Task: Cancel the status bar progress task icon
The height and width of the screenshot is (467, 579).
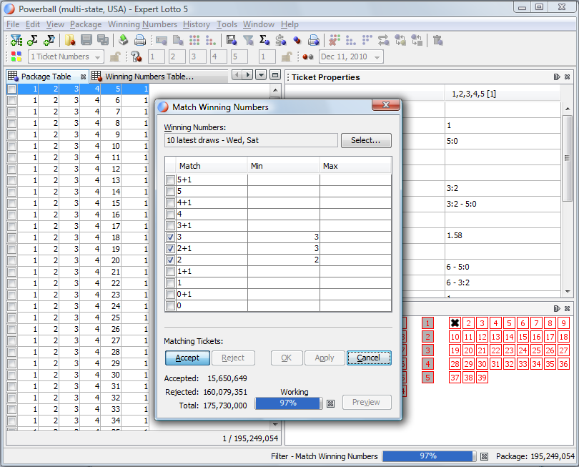Action: point(484,456)
